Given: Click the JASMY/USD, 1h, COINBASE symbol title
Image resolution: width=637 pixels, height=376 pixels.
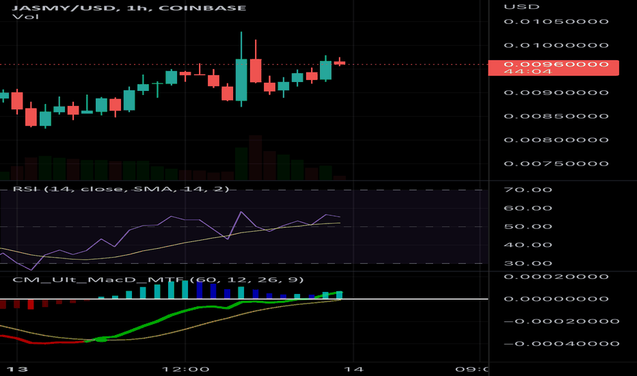Looking at the screenshot, I should click(x=129, y=8).
